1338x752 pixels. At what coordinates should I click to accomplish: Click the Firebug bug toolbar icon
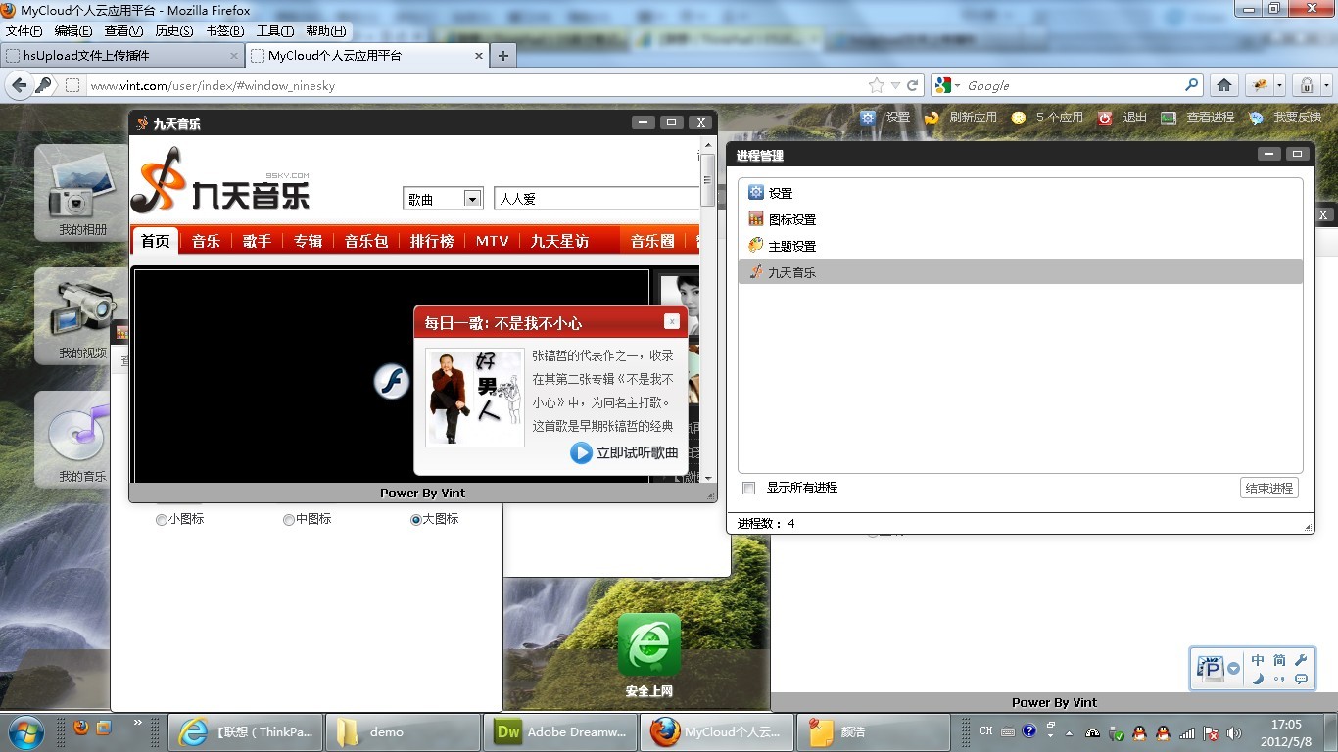tap(1260, 85)
